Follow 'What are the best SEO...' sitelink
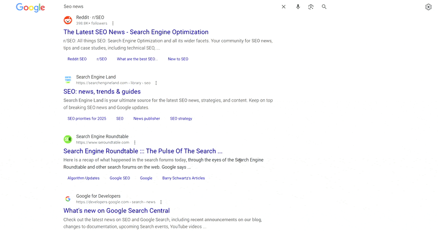The height and width of the screenshot is (231, 438). pos(137,59)
